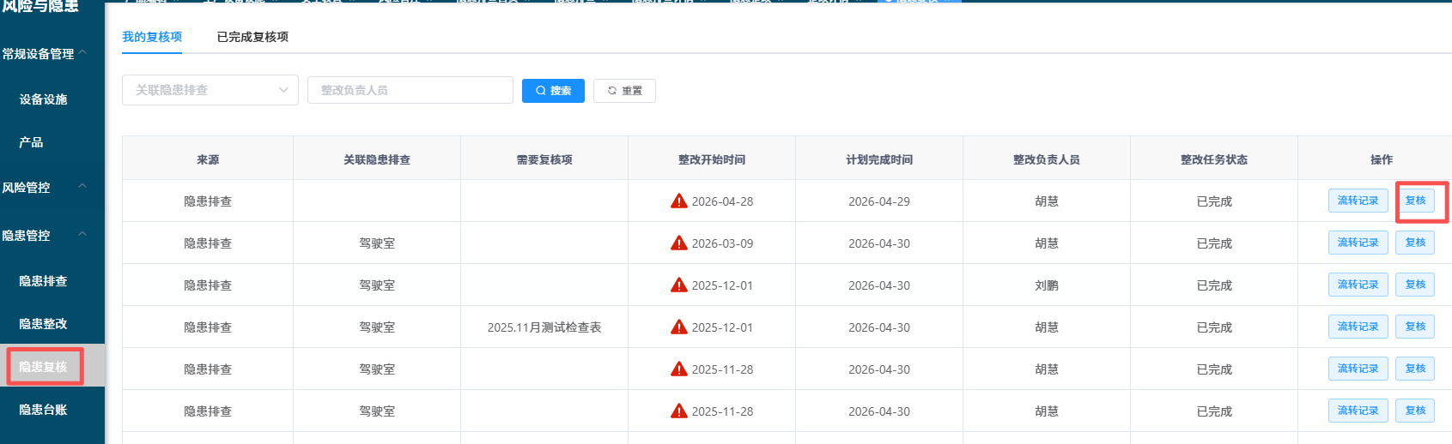
Task: Click 复核 for the 2025.11月测试检查表 row
Action: click(x=1415, y=327)
